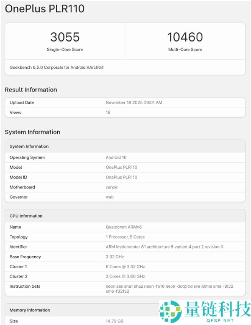This screenshot has height=325, width=251.
Task: Select the single-core score 3055
Action: coord(65,37)
